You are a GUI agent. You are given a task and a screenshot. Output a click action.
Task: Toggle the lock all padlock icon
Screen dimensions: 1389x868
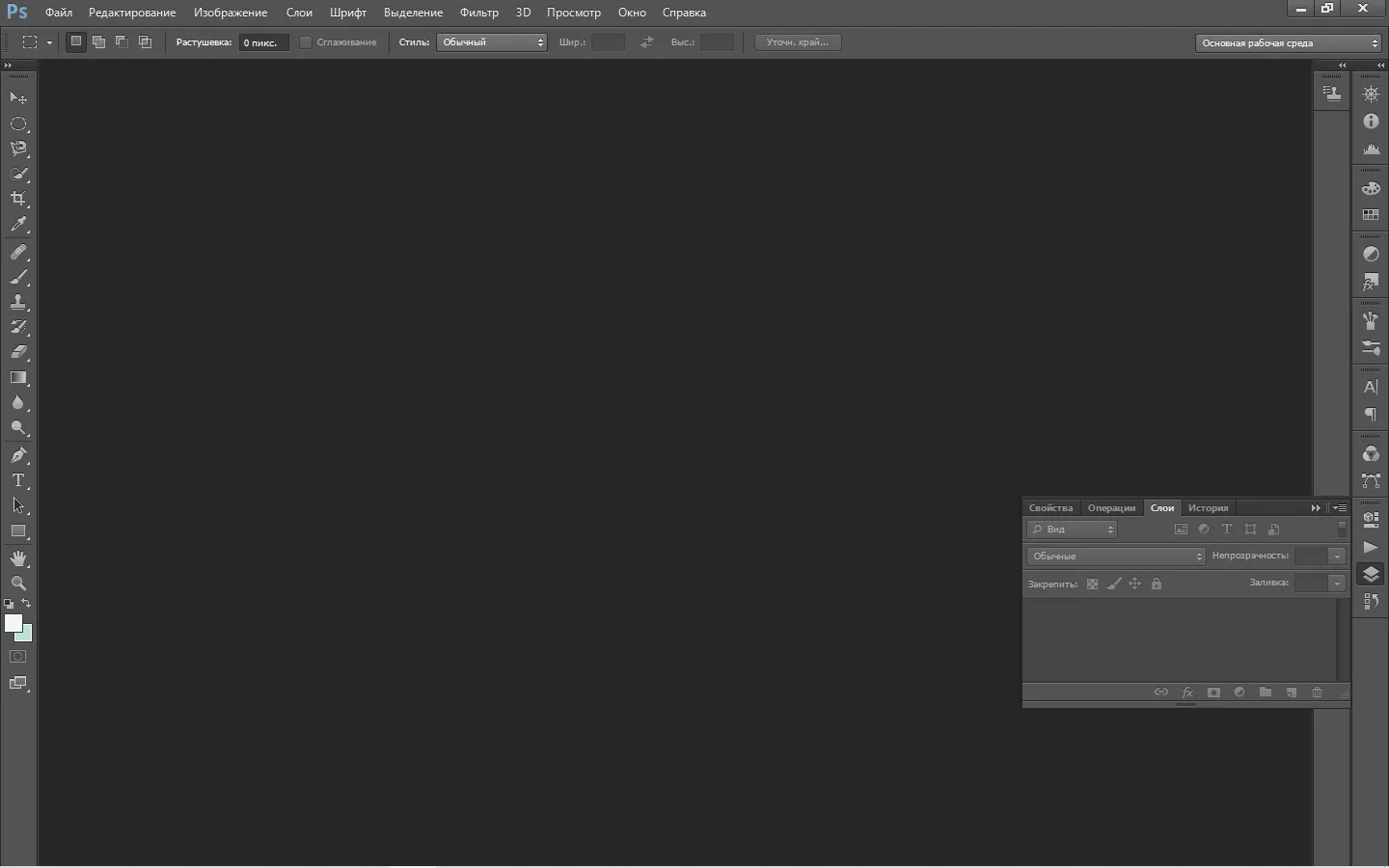(x=1157, y=583)
